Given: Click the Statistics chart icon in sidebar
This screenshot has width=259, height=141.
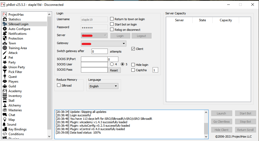Looking at the screenshot, I should click(x=5, y=19).
